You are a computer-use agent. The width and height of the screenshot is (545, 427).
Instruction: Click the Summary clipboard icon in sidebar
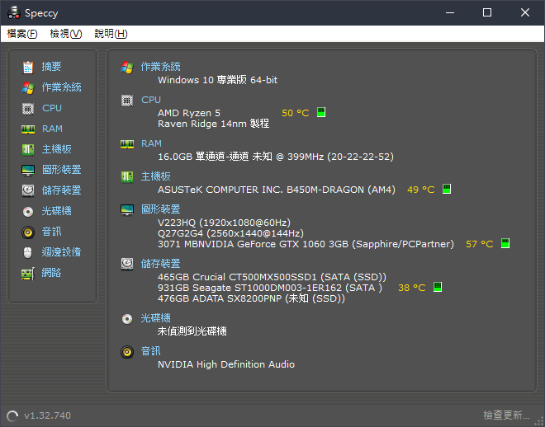click(x=28, y=68)
